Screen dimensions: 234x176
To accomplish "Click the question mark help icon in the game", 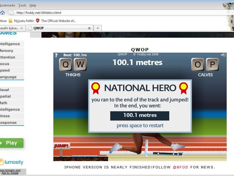I will click(56, 55).
